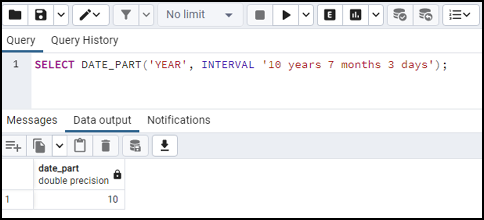Screen dimensions: 484x220
Task: Expand the filter options dropdown arrow
Action: pyautogui.click(x=147, y=15)
